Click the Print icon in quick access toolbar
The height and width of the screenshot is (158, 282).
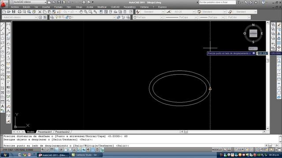pos(84,2)
